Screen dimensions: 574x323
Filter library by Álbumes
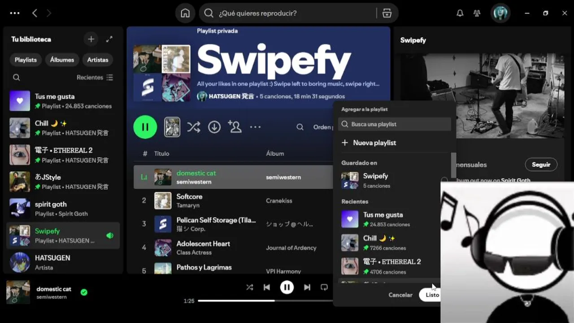[62, 60]
